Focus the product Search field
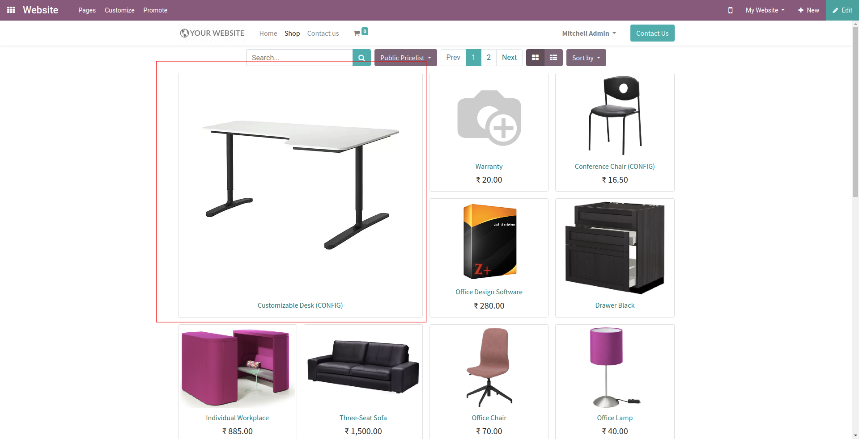The width and height of the screenshot is (859, 439). [x=299, y=58]
